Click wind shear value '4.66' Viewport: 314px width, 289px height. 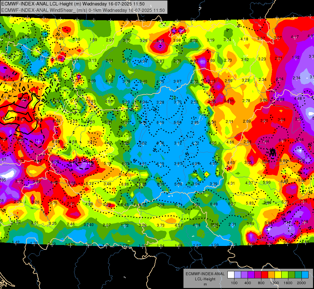coord(230,142)
